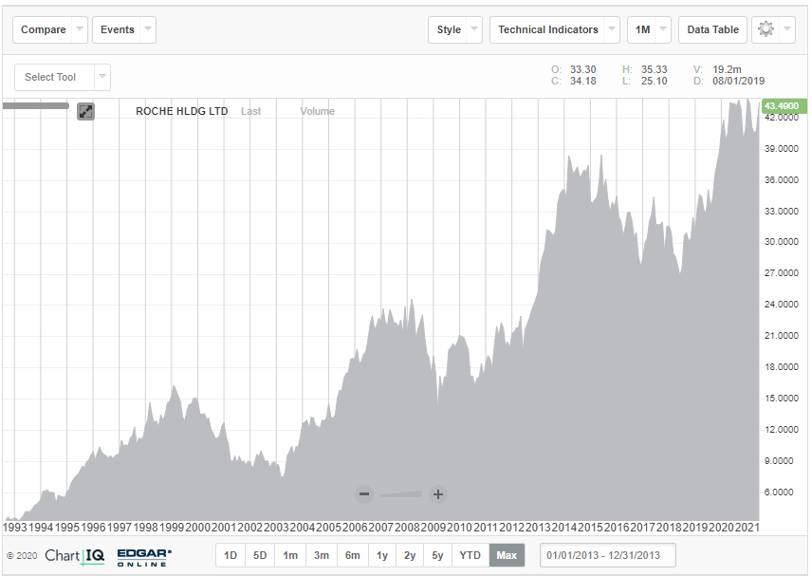Switch to the 3m range
The width and height of the screenshot is (812, 576).
[x=322, y=555]
